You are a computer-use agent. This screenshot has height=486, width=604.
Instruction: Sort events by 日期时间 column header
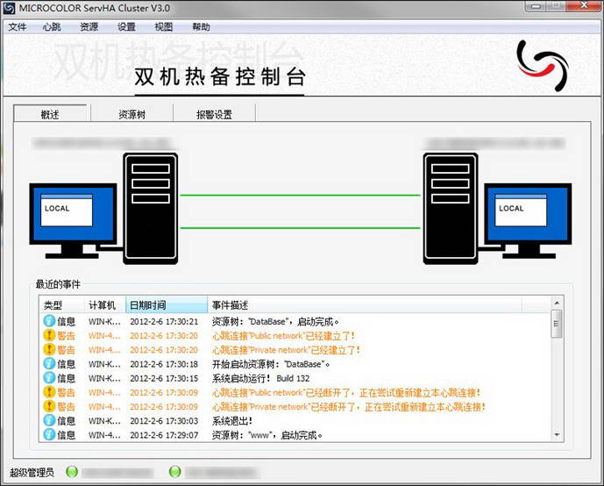(167, 305)
